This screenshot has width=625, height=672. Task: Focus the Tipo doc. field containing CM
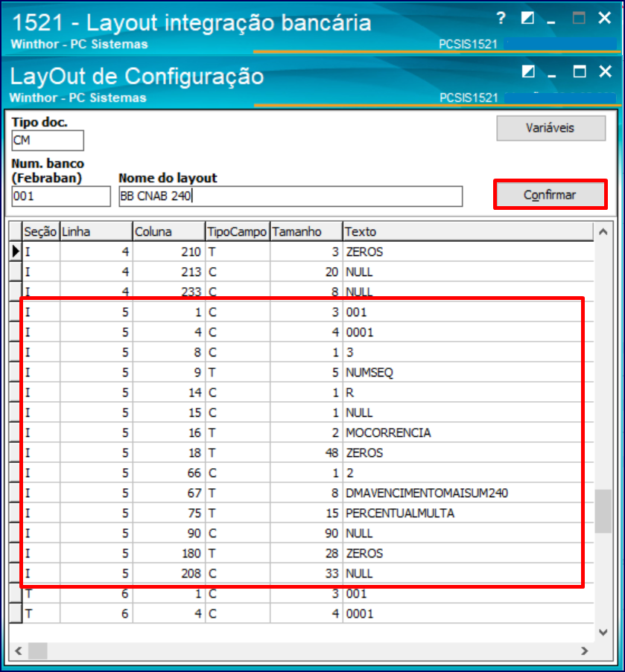pyautogui.click(x=47, y=140)
